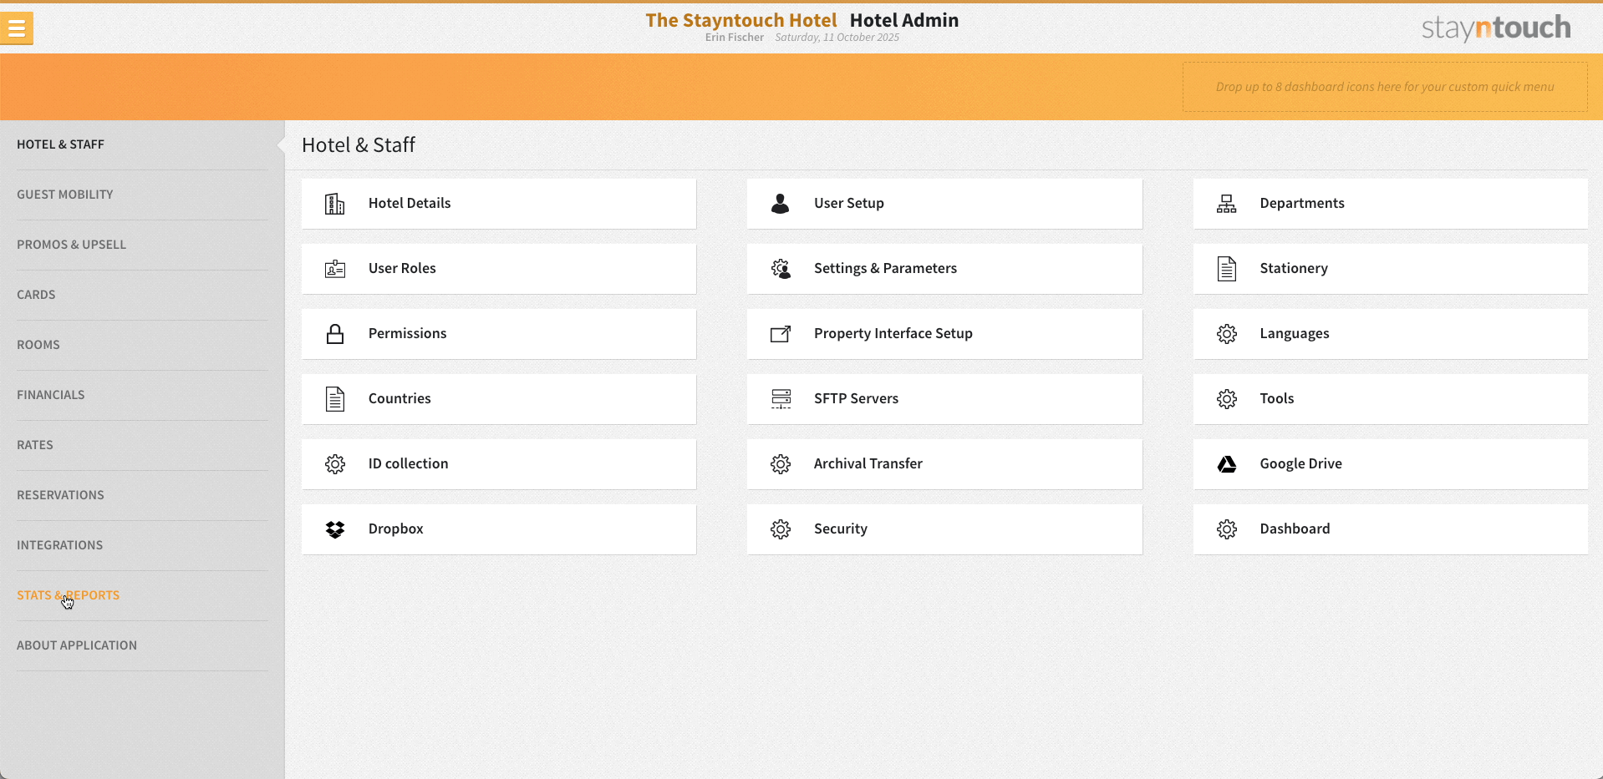Select Hotel & Staff in sidebar
The image size is (1603, 779).
[x=60, y=144]
